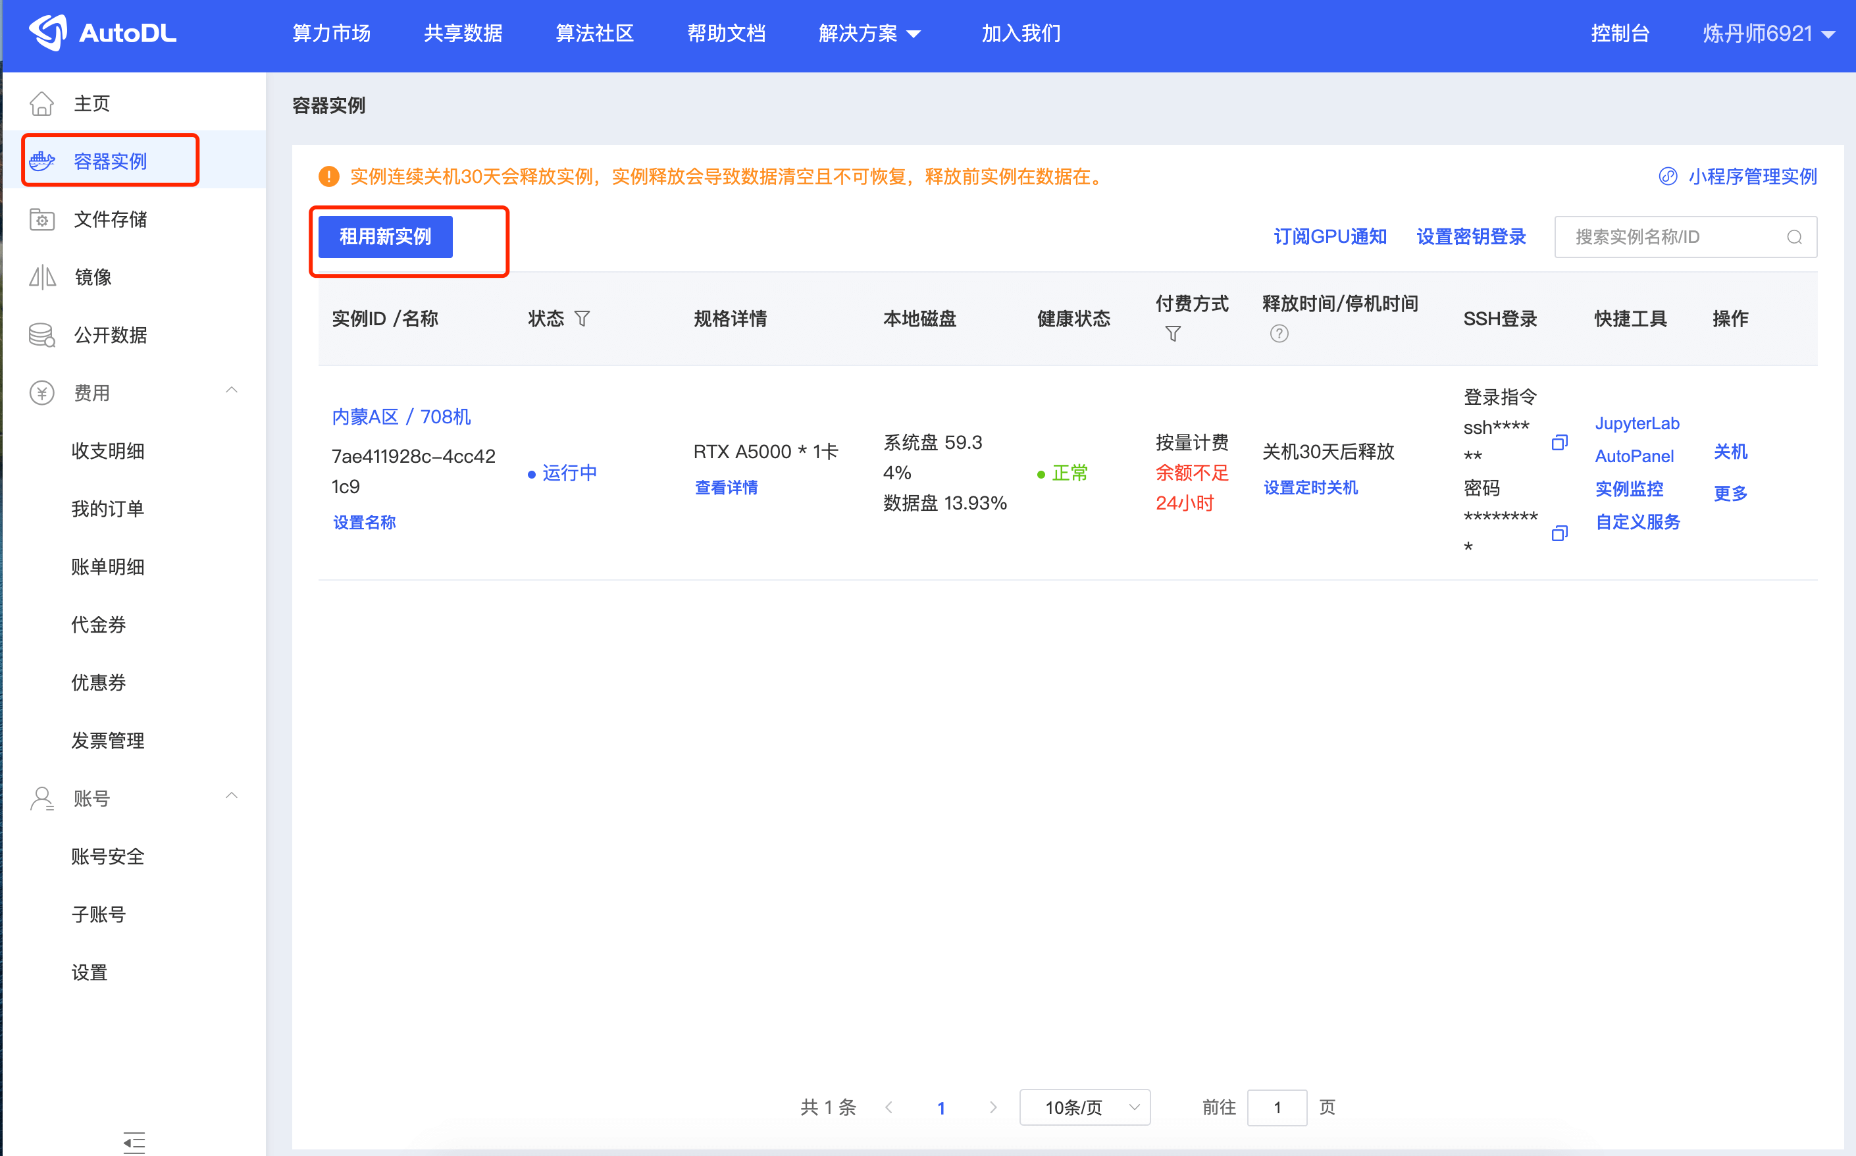
Task: Select 文件存储 in the sidebar
Action: (110, 219)
